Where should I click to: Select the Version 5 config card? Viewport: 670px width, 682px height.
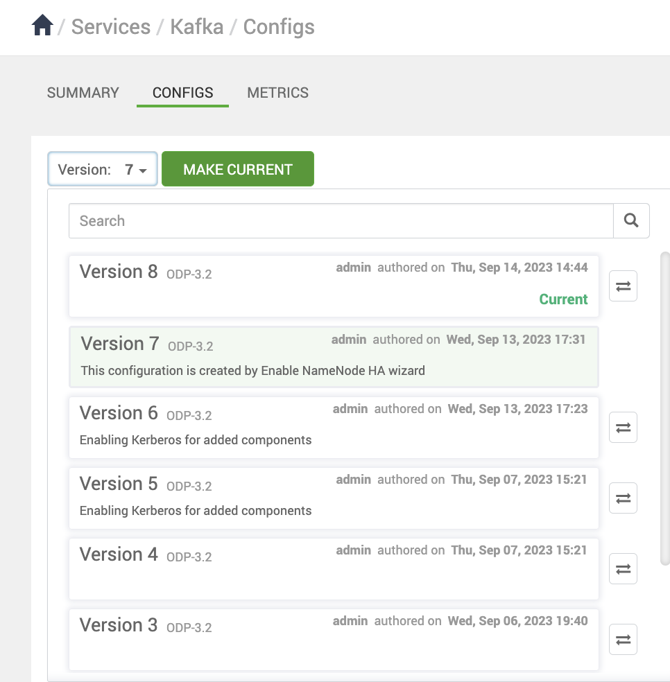pos(334,498)
